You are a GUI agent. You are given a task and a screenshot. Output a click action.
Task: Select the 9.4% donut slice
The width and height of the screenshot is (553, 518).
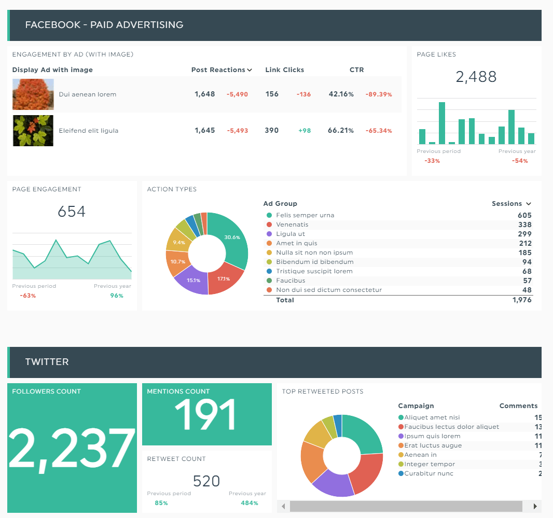(x=178, y=242)
